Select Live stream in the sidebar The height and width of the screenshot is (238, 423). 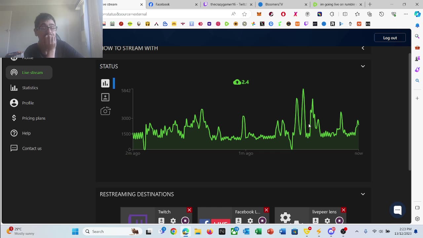tap(29, 72)
